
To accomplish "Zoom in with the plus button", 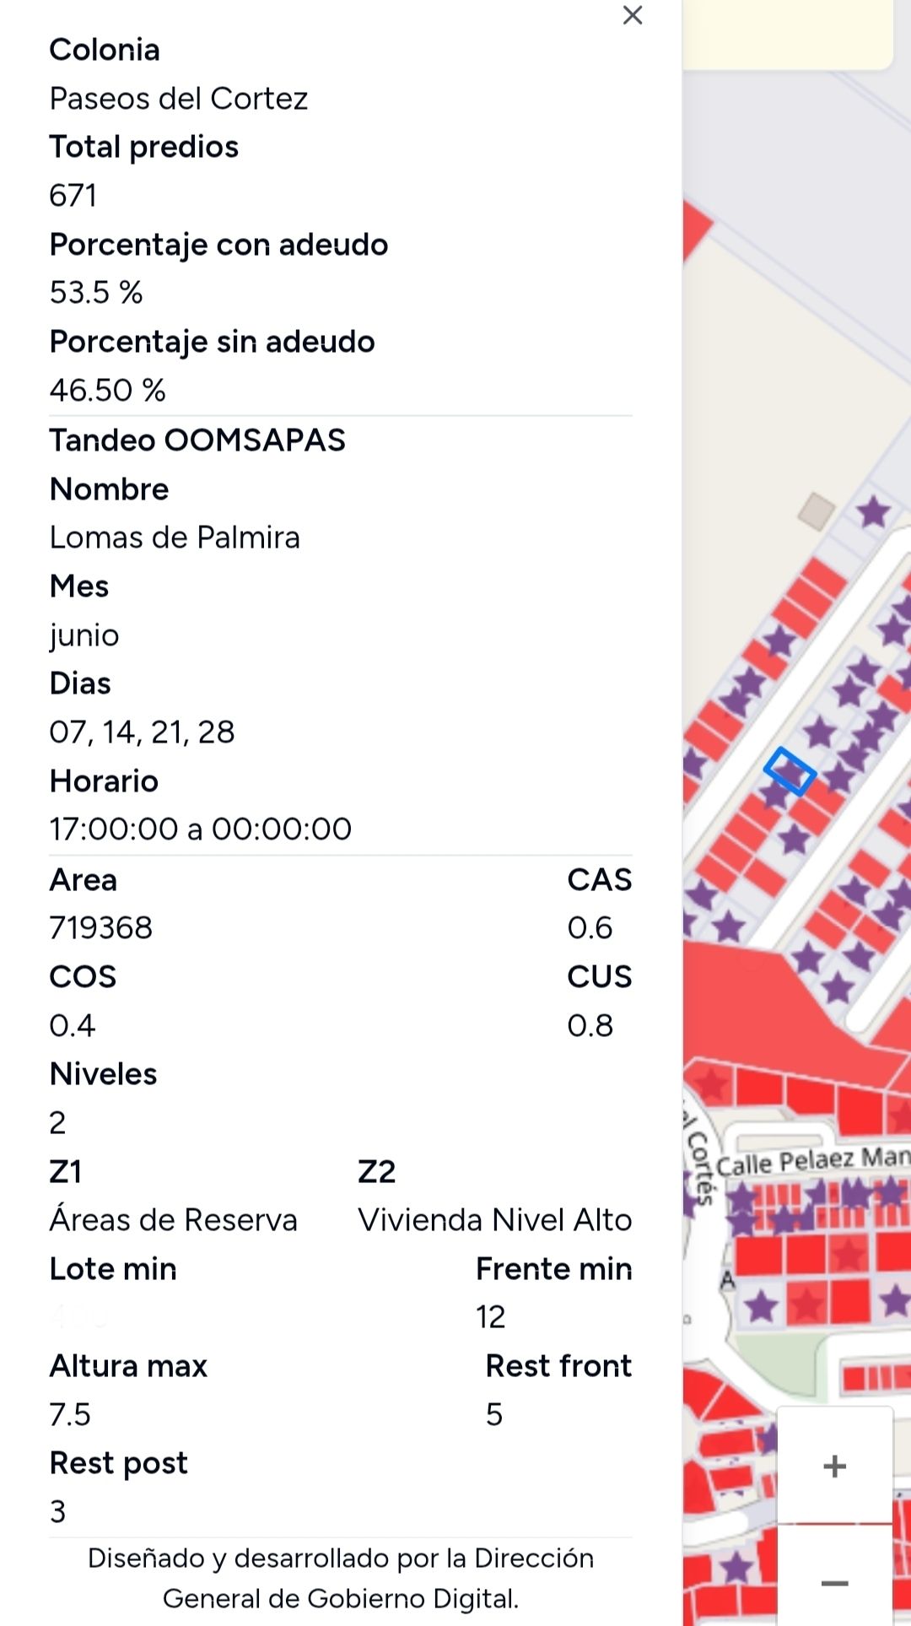I will tap(834, 1466).
